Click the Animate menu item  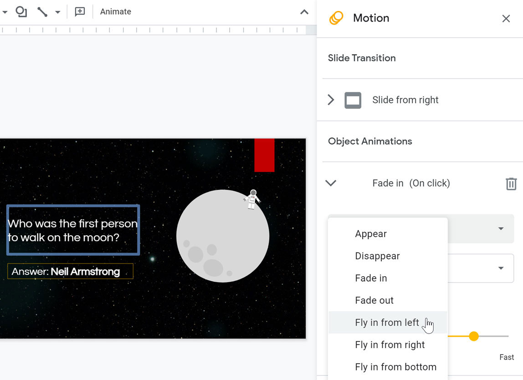click(x=115, y=12)
